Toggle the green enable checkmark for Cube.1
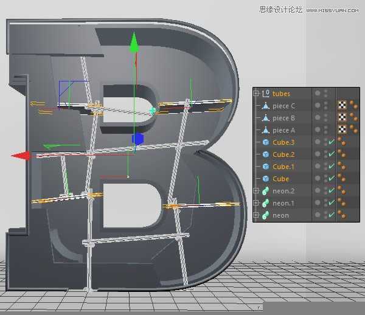 click(332, 166)
